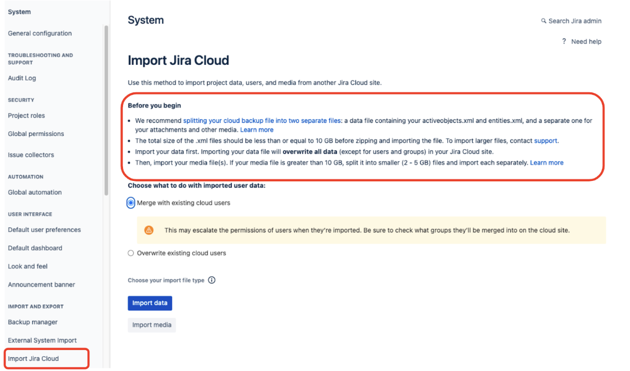630x371 pixels.
Task: Open splitting your cloud backup file link
Action: 261,121
